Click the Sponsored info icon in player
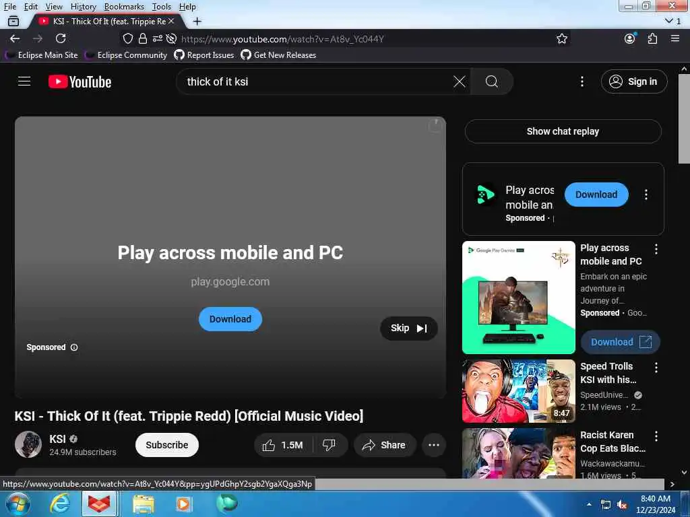 74,347
